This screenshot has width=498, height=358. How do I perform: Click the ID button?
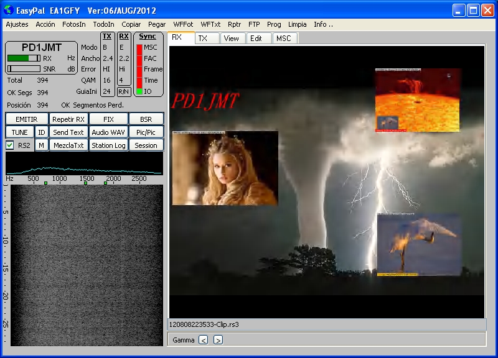pyautogui.click(x=42, y=132)
